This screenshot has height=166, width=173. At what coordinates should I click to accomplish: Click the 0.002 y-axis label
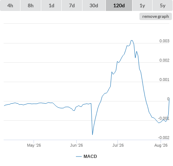point(164,60)
